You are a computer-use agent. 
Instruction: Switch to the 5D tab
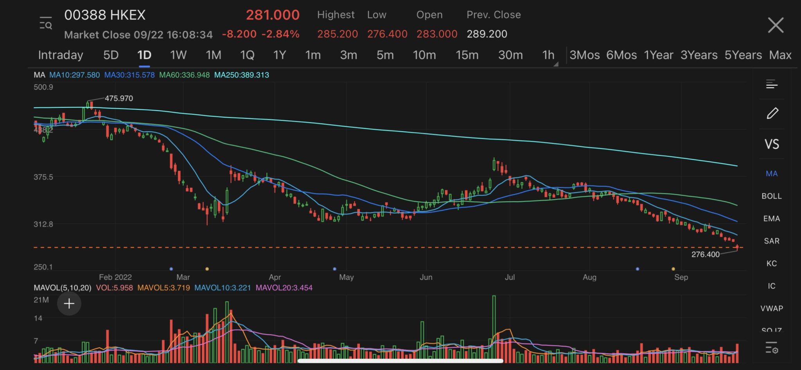(111, 55)
